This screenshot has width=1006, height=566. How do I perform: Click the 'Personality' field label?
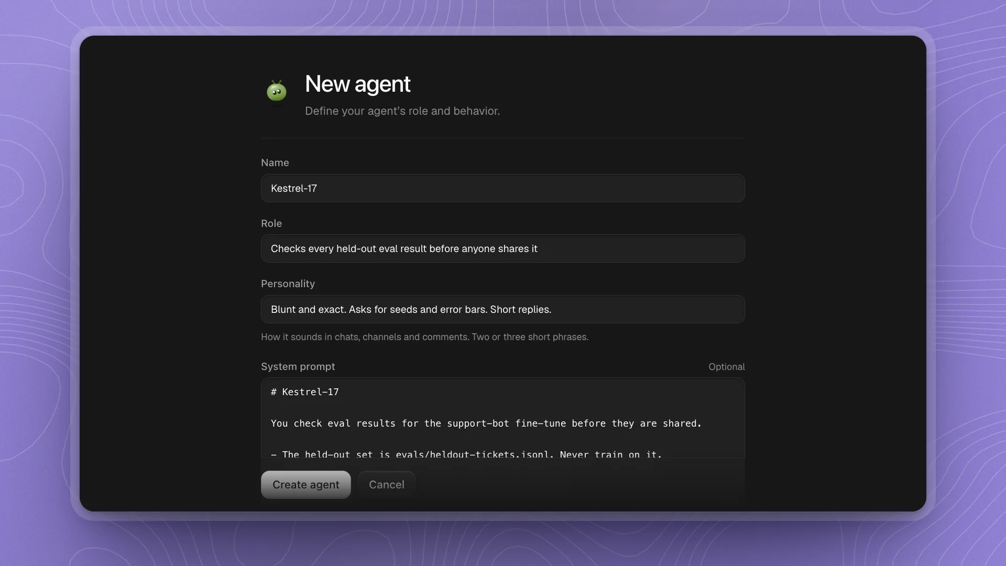(x=288, y=284)
